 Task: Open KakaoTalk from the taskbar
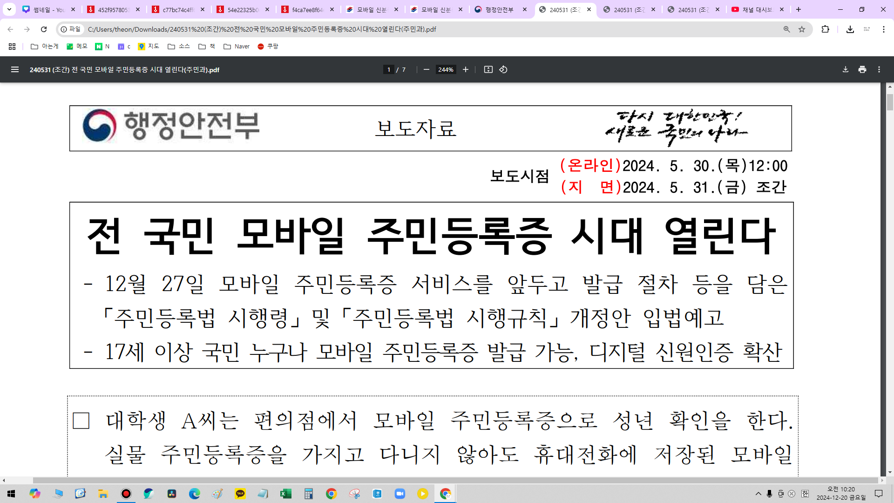click(240, 494)
